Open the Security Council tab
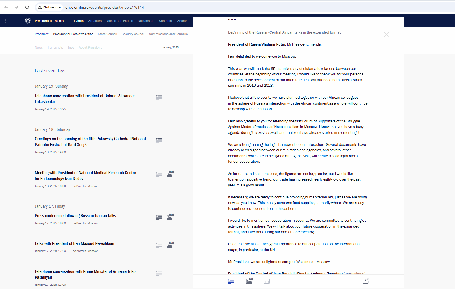This screenshot has width=455, height=289. [x=133, y=34]
